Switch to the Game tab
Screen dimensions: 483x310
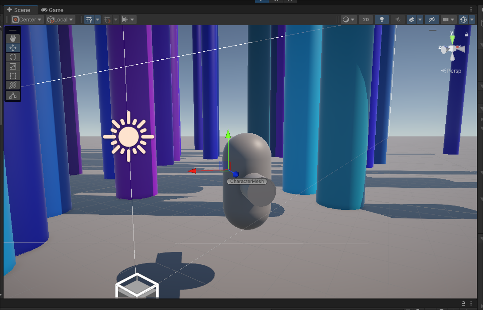click(52, 10)
